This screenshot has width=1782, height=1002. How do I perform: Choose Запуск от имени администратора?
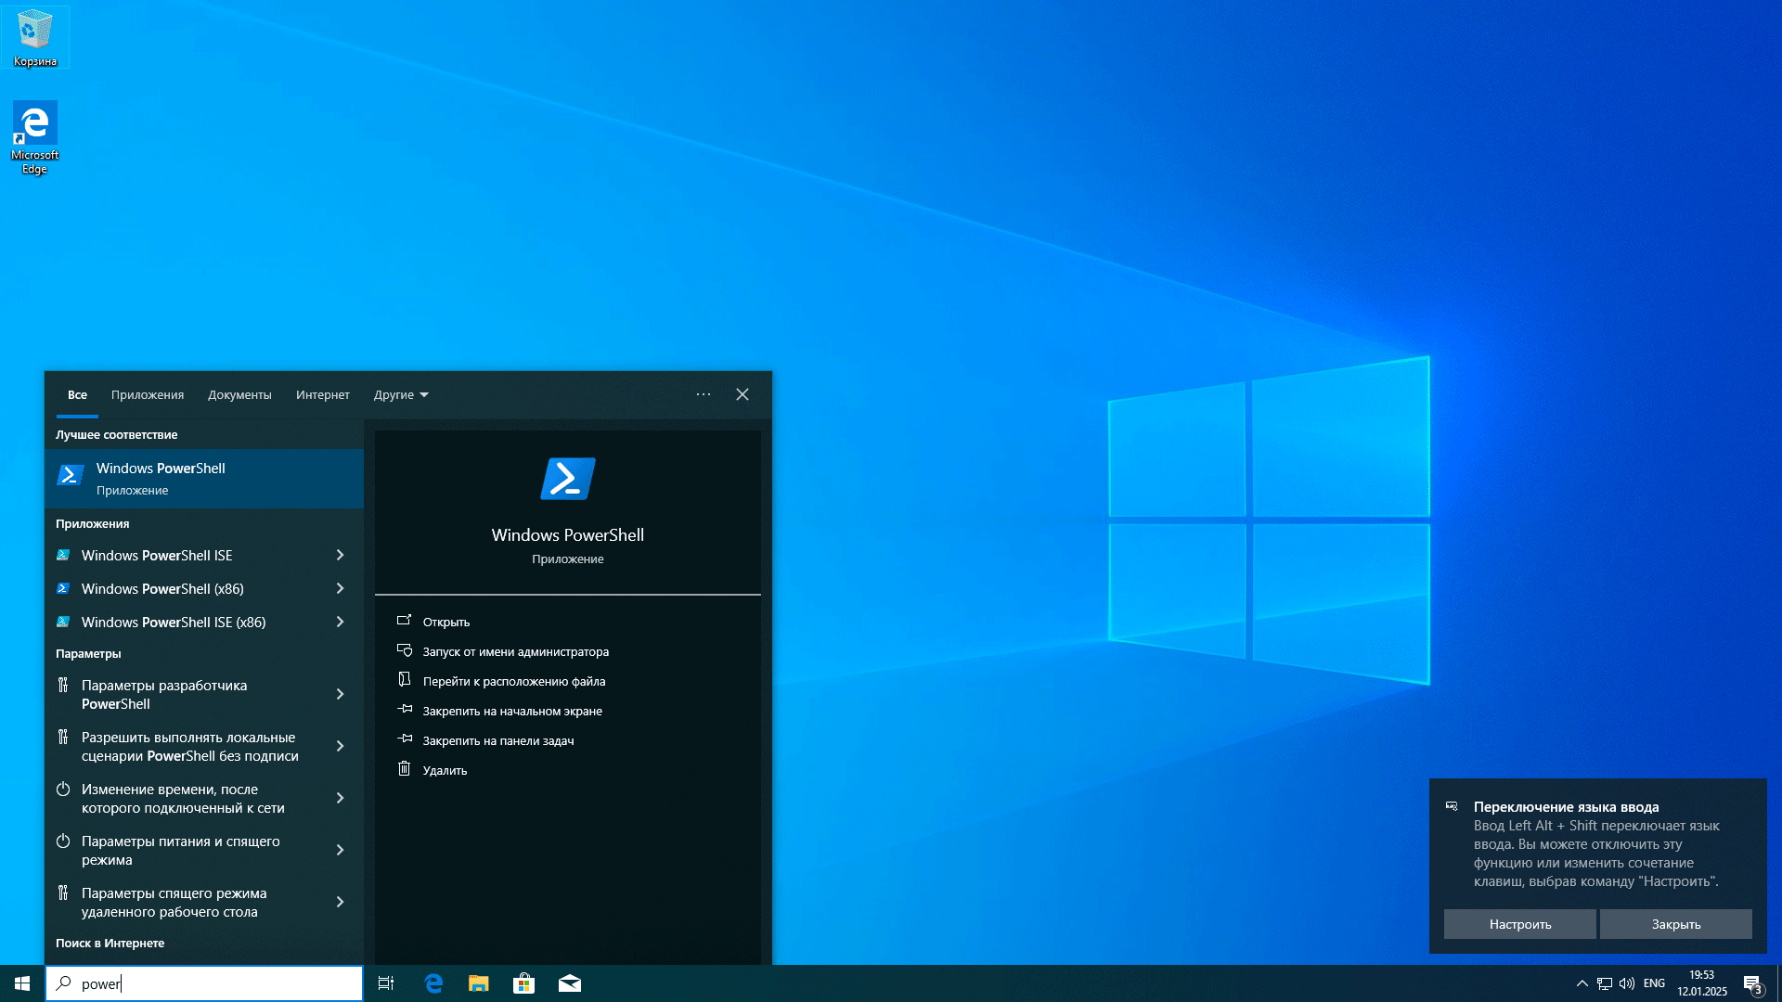tap(515, 651)
